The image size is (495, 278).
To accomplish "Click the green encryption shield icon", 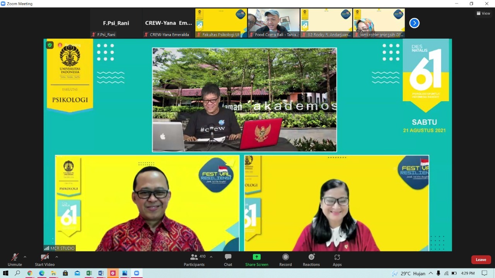I will [x=49, y=45].
